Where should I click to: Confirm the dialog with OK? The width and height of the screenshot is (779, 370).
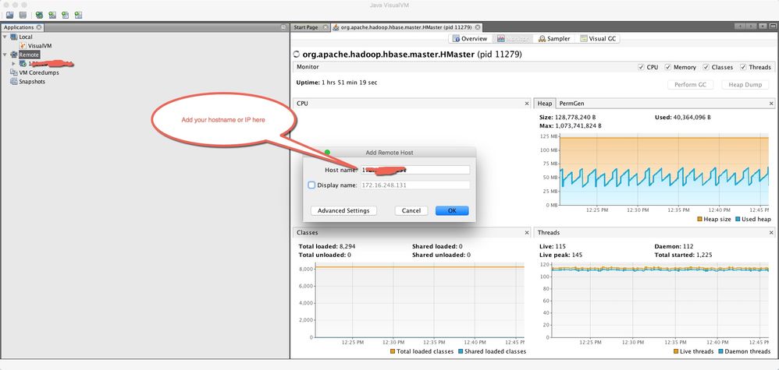point(452,210)
